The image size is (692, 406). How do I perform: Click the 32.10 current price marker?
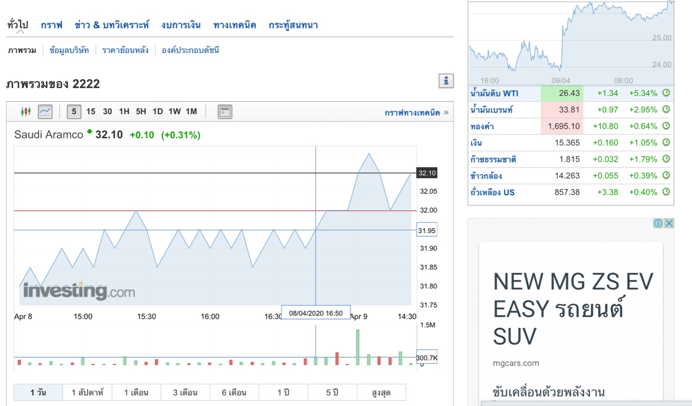(427, 173)
